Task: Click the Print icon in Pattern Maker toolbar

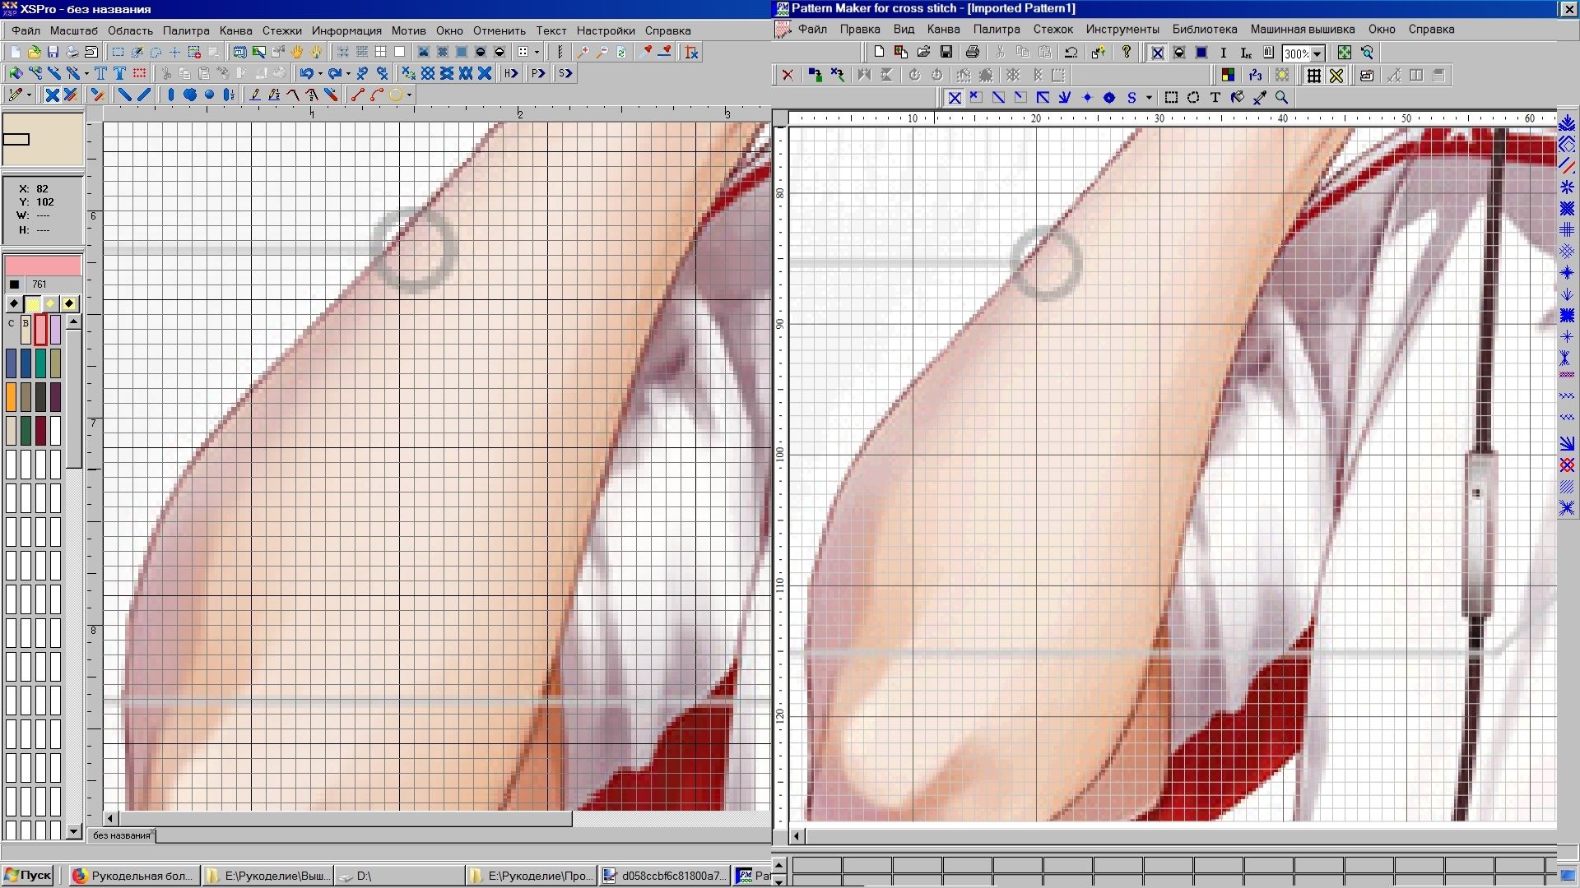Action: tap(973, 53)
